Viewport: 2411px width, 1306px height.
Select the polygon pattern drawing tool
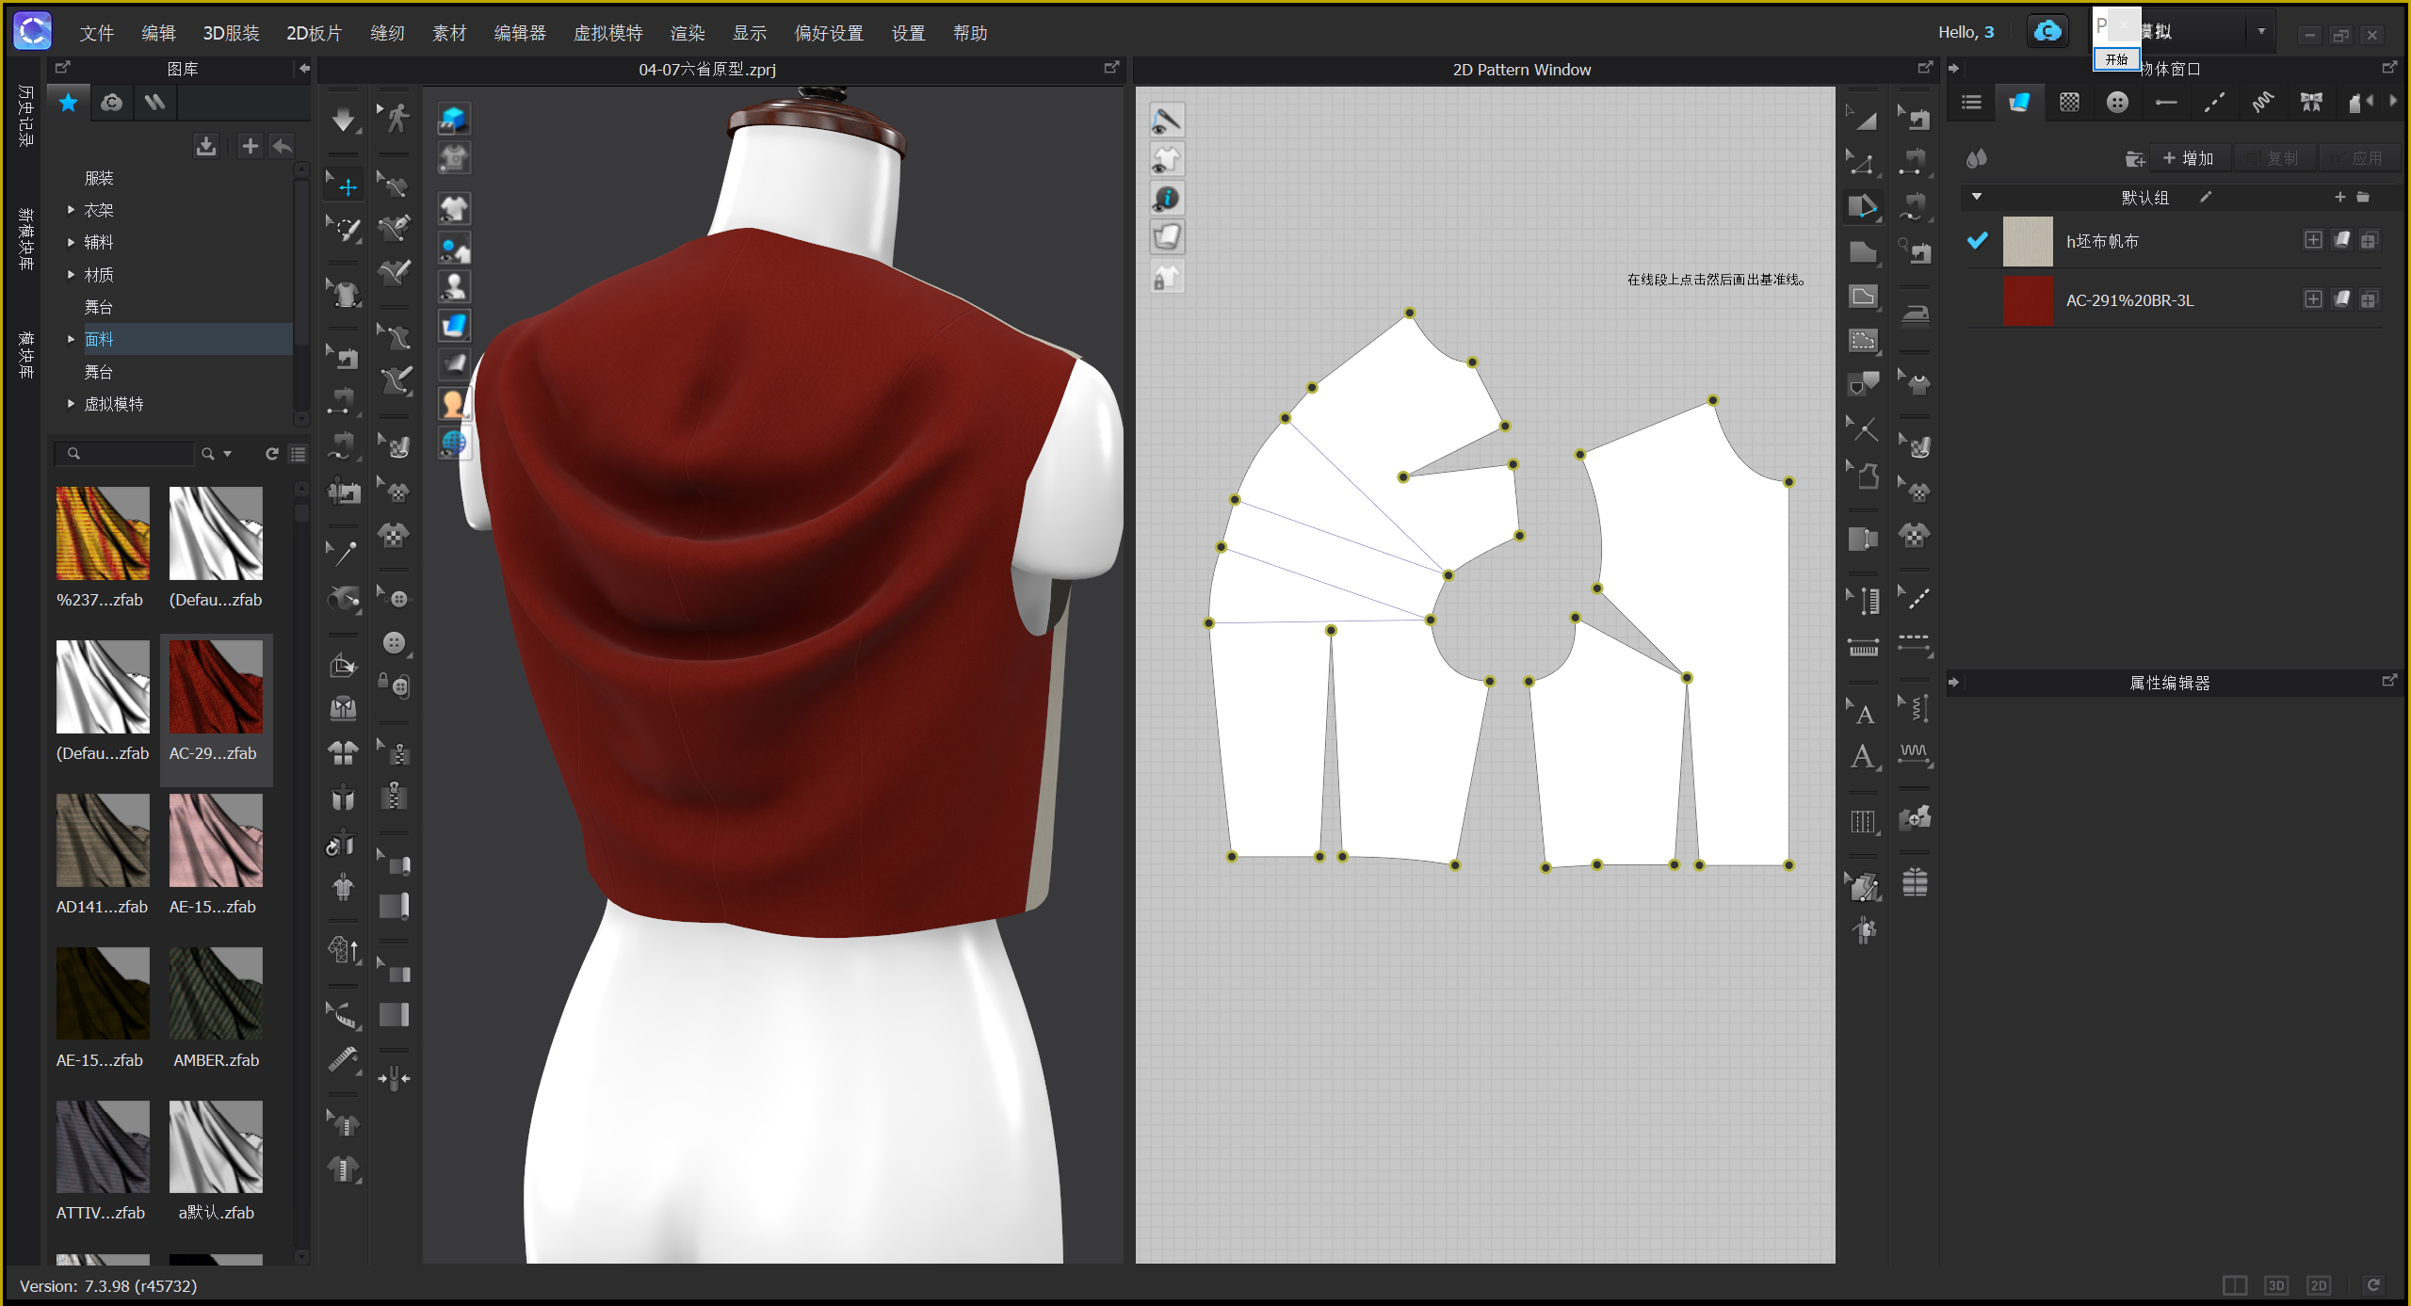click(x=1863, y=251)
